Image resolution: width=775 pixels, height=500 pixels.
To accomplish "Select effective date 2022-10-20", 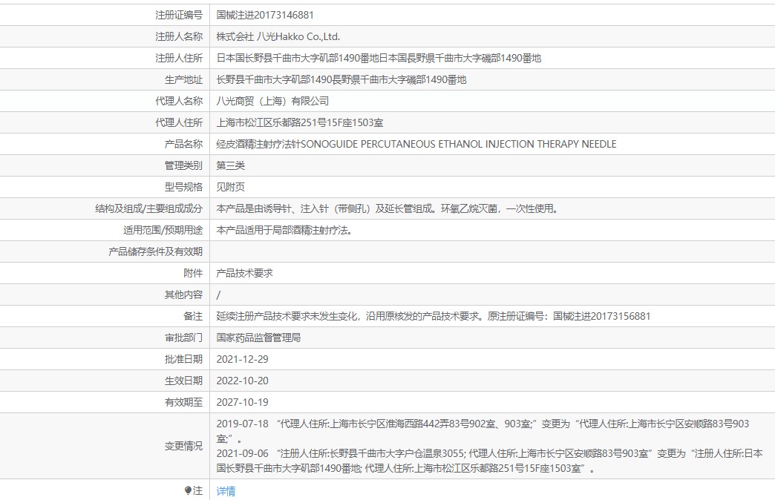I will click(x=242, y=381).
